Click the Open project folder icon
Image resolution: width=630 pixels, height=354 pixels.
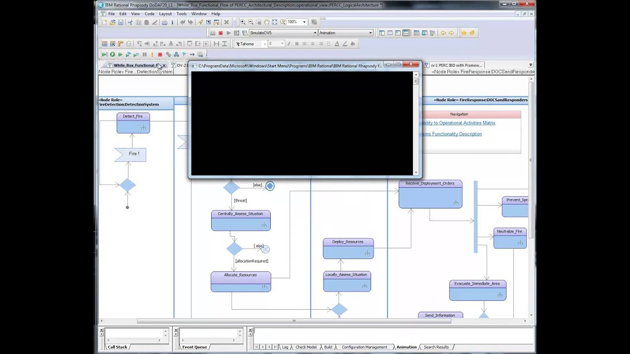[x=112, y=22]
